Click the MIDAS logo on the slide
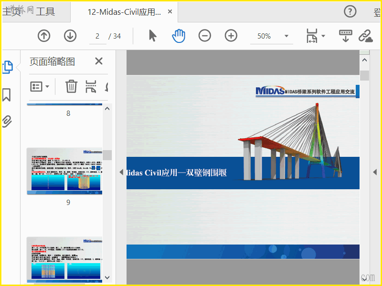Screen dimensions: 382x286 [x=270, y=90]
